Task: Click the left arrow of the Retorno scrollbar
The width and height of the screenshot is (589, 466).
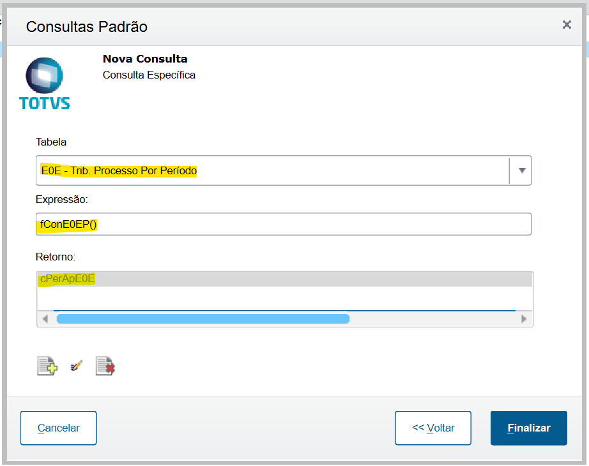Action: [x=45, y=319]
